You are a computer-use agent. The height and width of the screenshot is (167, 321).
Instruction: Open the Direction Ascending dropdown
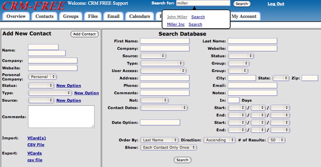219,140
